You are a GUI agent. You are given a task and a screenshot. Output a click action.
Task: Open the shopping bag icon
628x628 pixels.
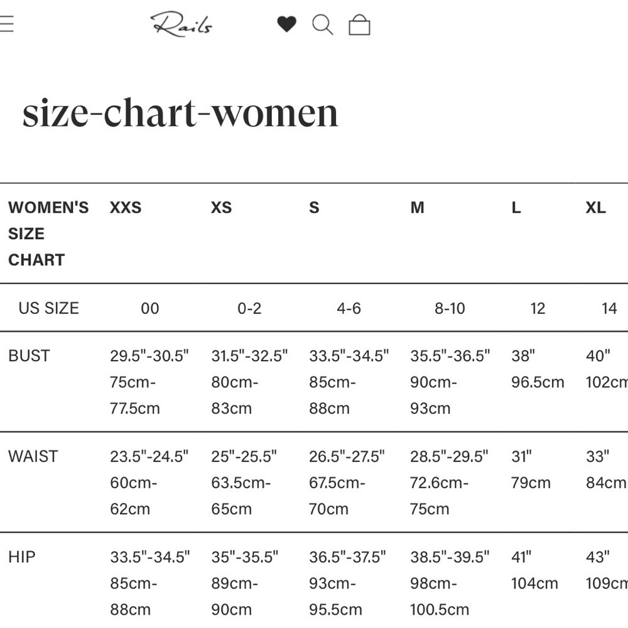point(359,25)
